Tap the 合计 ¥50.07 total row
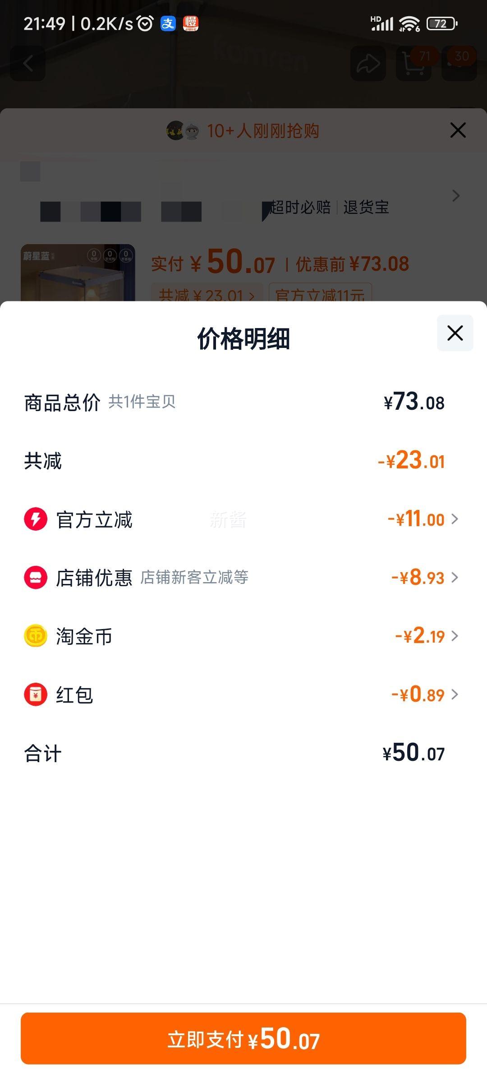The image size is (487, 1083). click(x=243, y=753)
